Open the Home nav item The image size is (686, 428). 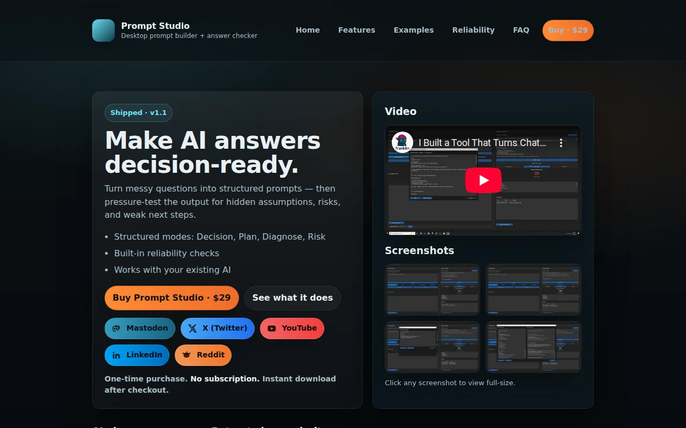(x=308, y=30)
